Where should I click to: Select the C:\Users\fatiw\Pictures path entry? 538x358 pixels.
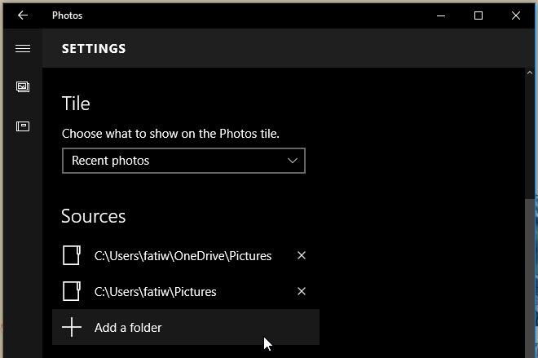156,292
